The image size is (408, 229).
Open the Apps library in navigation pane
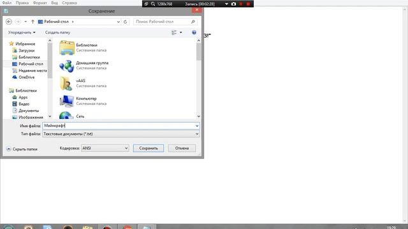coord(23,97)
